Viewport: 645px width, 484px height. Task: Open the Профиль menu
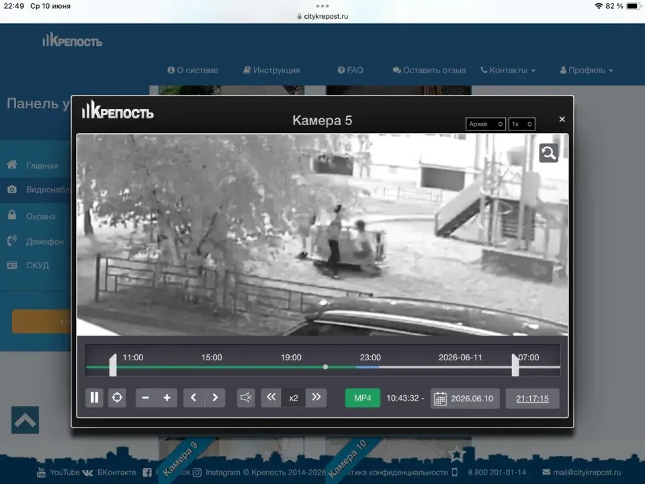coord(586,71)
